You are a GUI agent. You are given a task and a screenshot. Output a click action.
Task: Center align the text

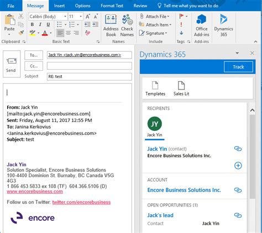(68, 33)
